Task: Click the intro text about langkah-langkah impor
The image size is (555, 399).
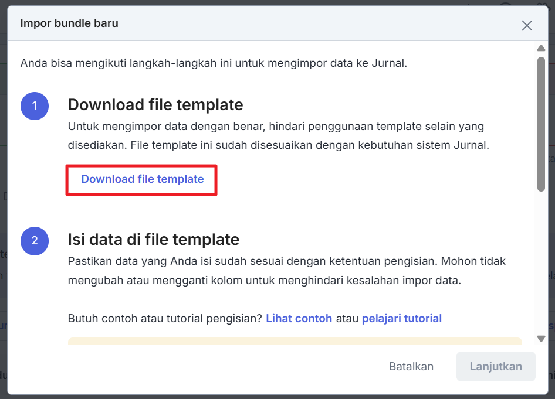Action: (x=214, y=63)
